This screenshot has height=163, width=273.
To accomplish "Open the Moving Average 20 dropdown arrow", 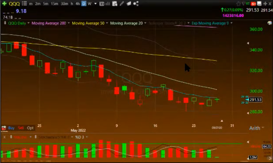I will point(145,23).
